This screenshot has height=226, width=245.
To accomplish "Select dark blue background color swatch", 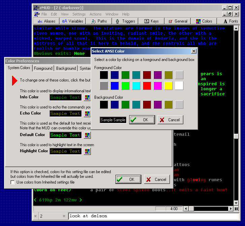I will 114,104.
